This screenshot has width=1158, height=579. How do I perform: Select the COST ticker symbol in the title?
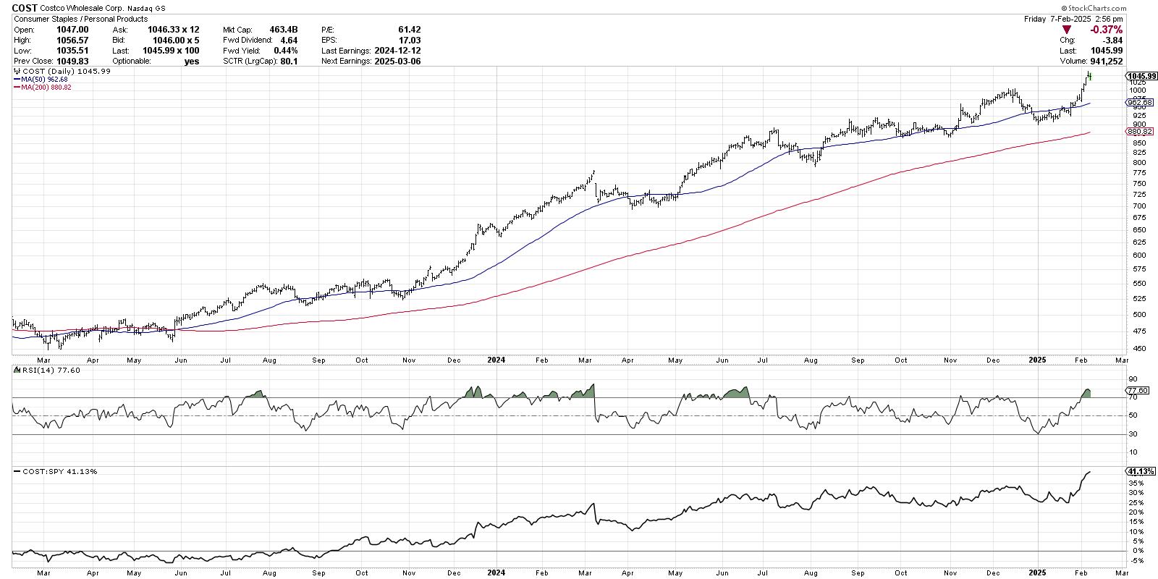tap(25, 8)
